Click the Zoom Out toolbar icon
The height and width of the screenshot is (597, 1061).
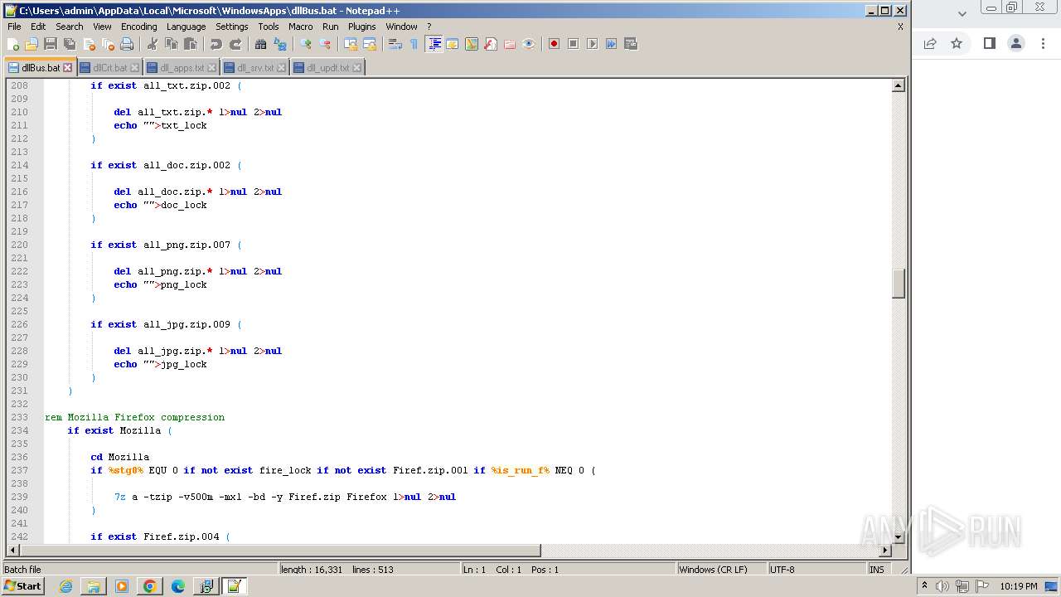(x=325, y=44)
